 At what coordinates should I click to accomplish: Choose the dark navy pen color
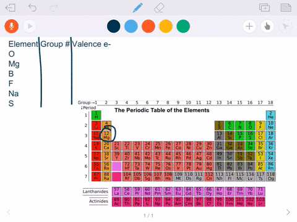click(114, 27)
